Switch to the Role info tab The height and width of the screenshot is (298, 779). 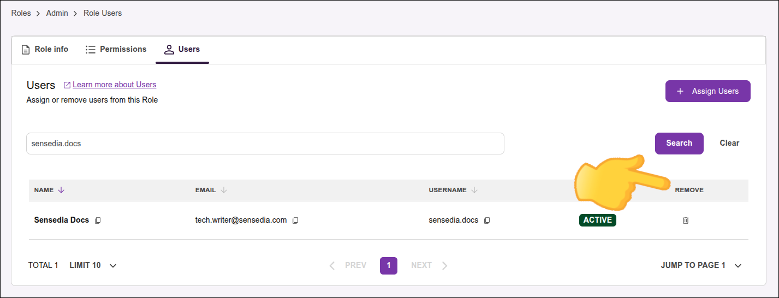[x=45, y=50]
